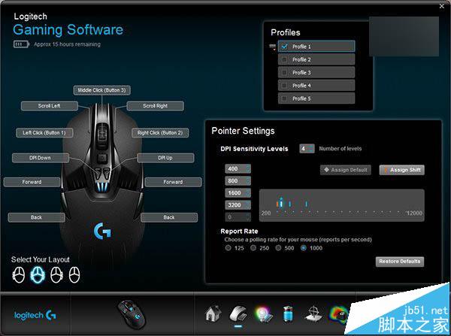This screenshot has height=336, width=451.
Task: Select the 1000 report rate option
Action: click(x=304, y=248)
